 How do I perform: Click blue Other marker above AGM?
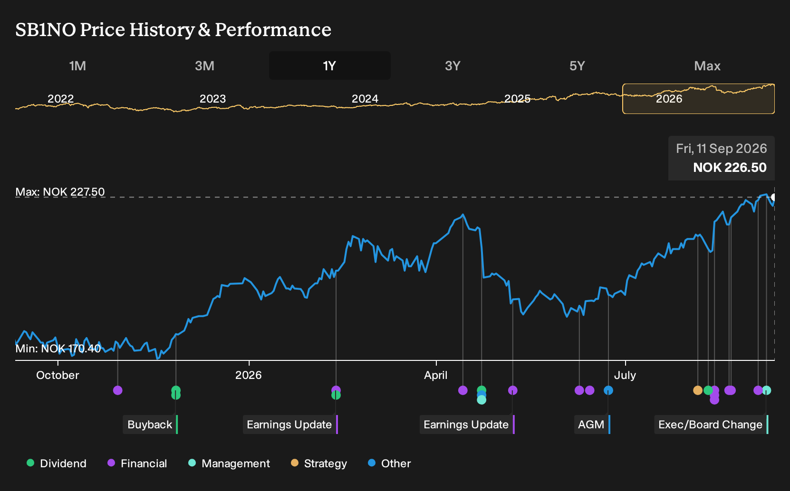click(608, 390)
